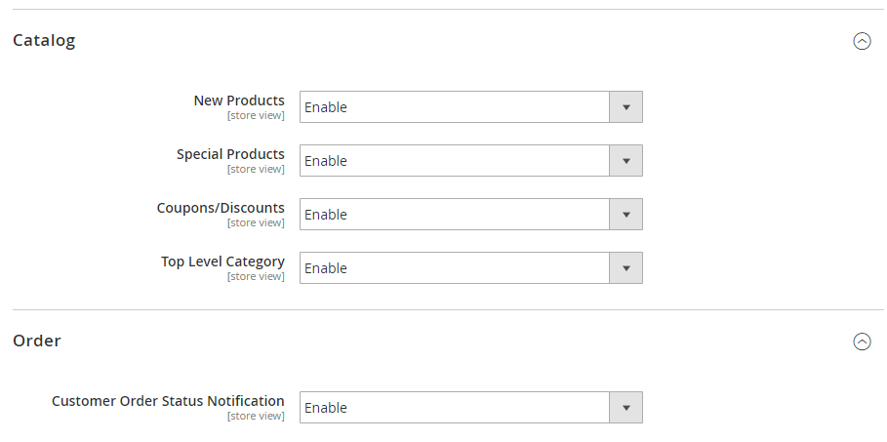The image size is (887, 442).
Task: Open the Top Level Category select field
Action: (x=470, y=268)
